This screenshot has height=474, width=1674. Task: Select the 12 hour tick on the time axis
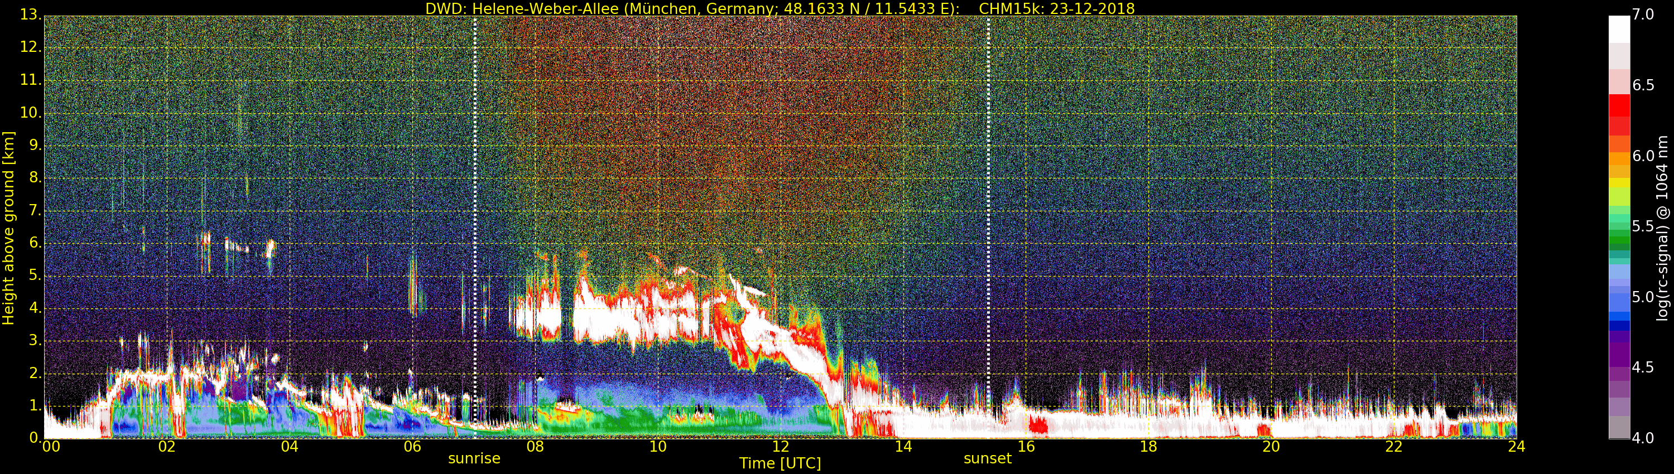[781, 446]
